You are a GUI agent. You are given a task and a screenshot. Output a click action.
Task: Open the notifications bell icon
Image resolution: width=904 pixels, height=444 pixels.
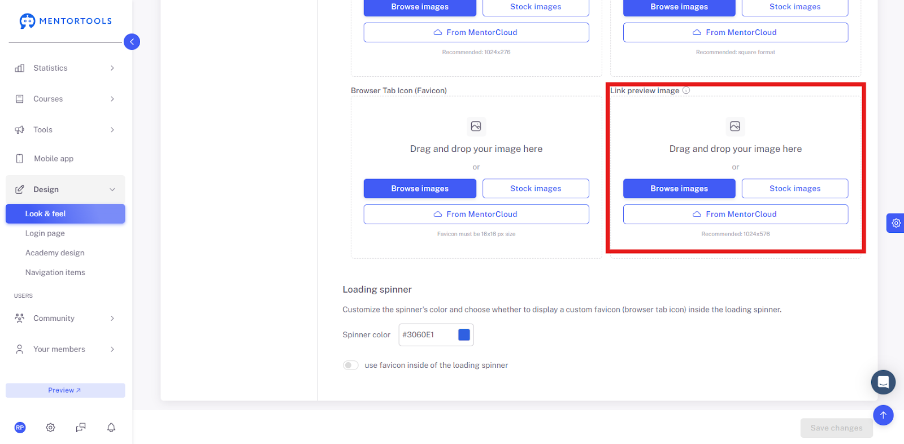(111, 428)
